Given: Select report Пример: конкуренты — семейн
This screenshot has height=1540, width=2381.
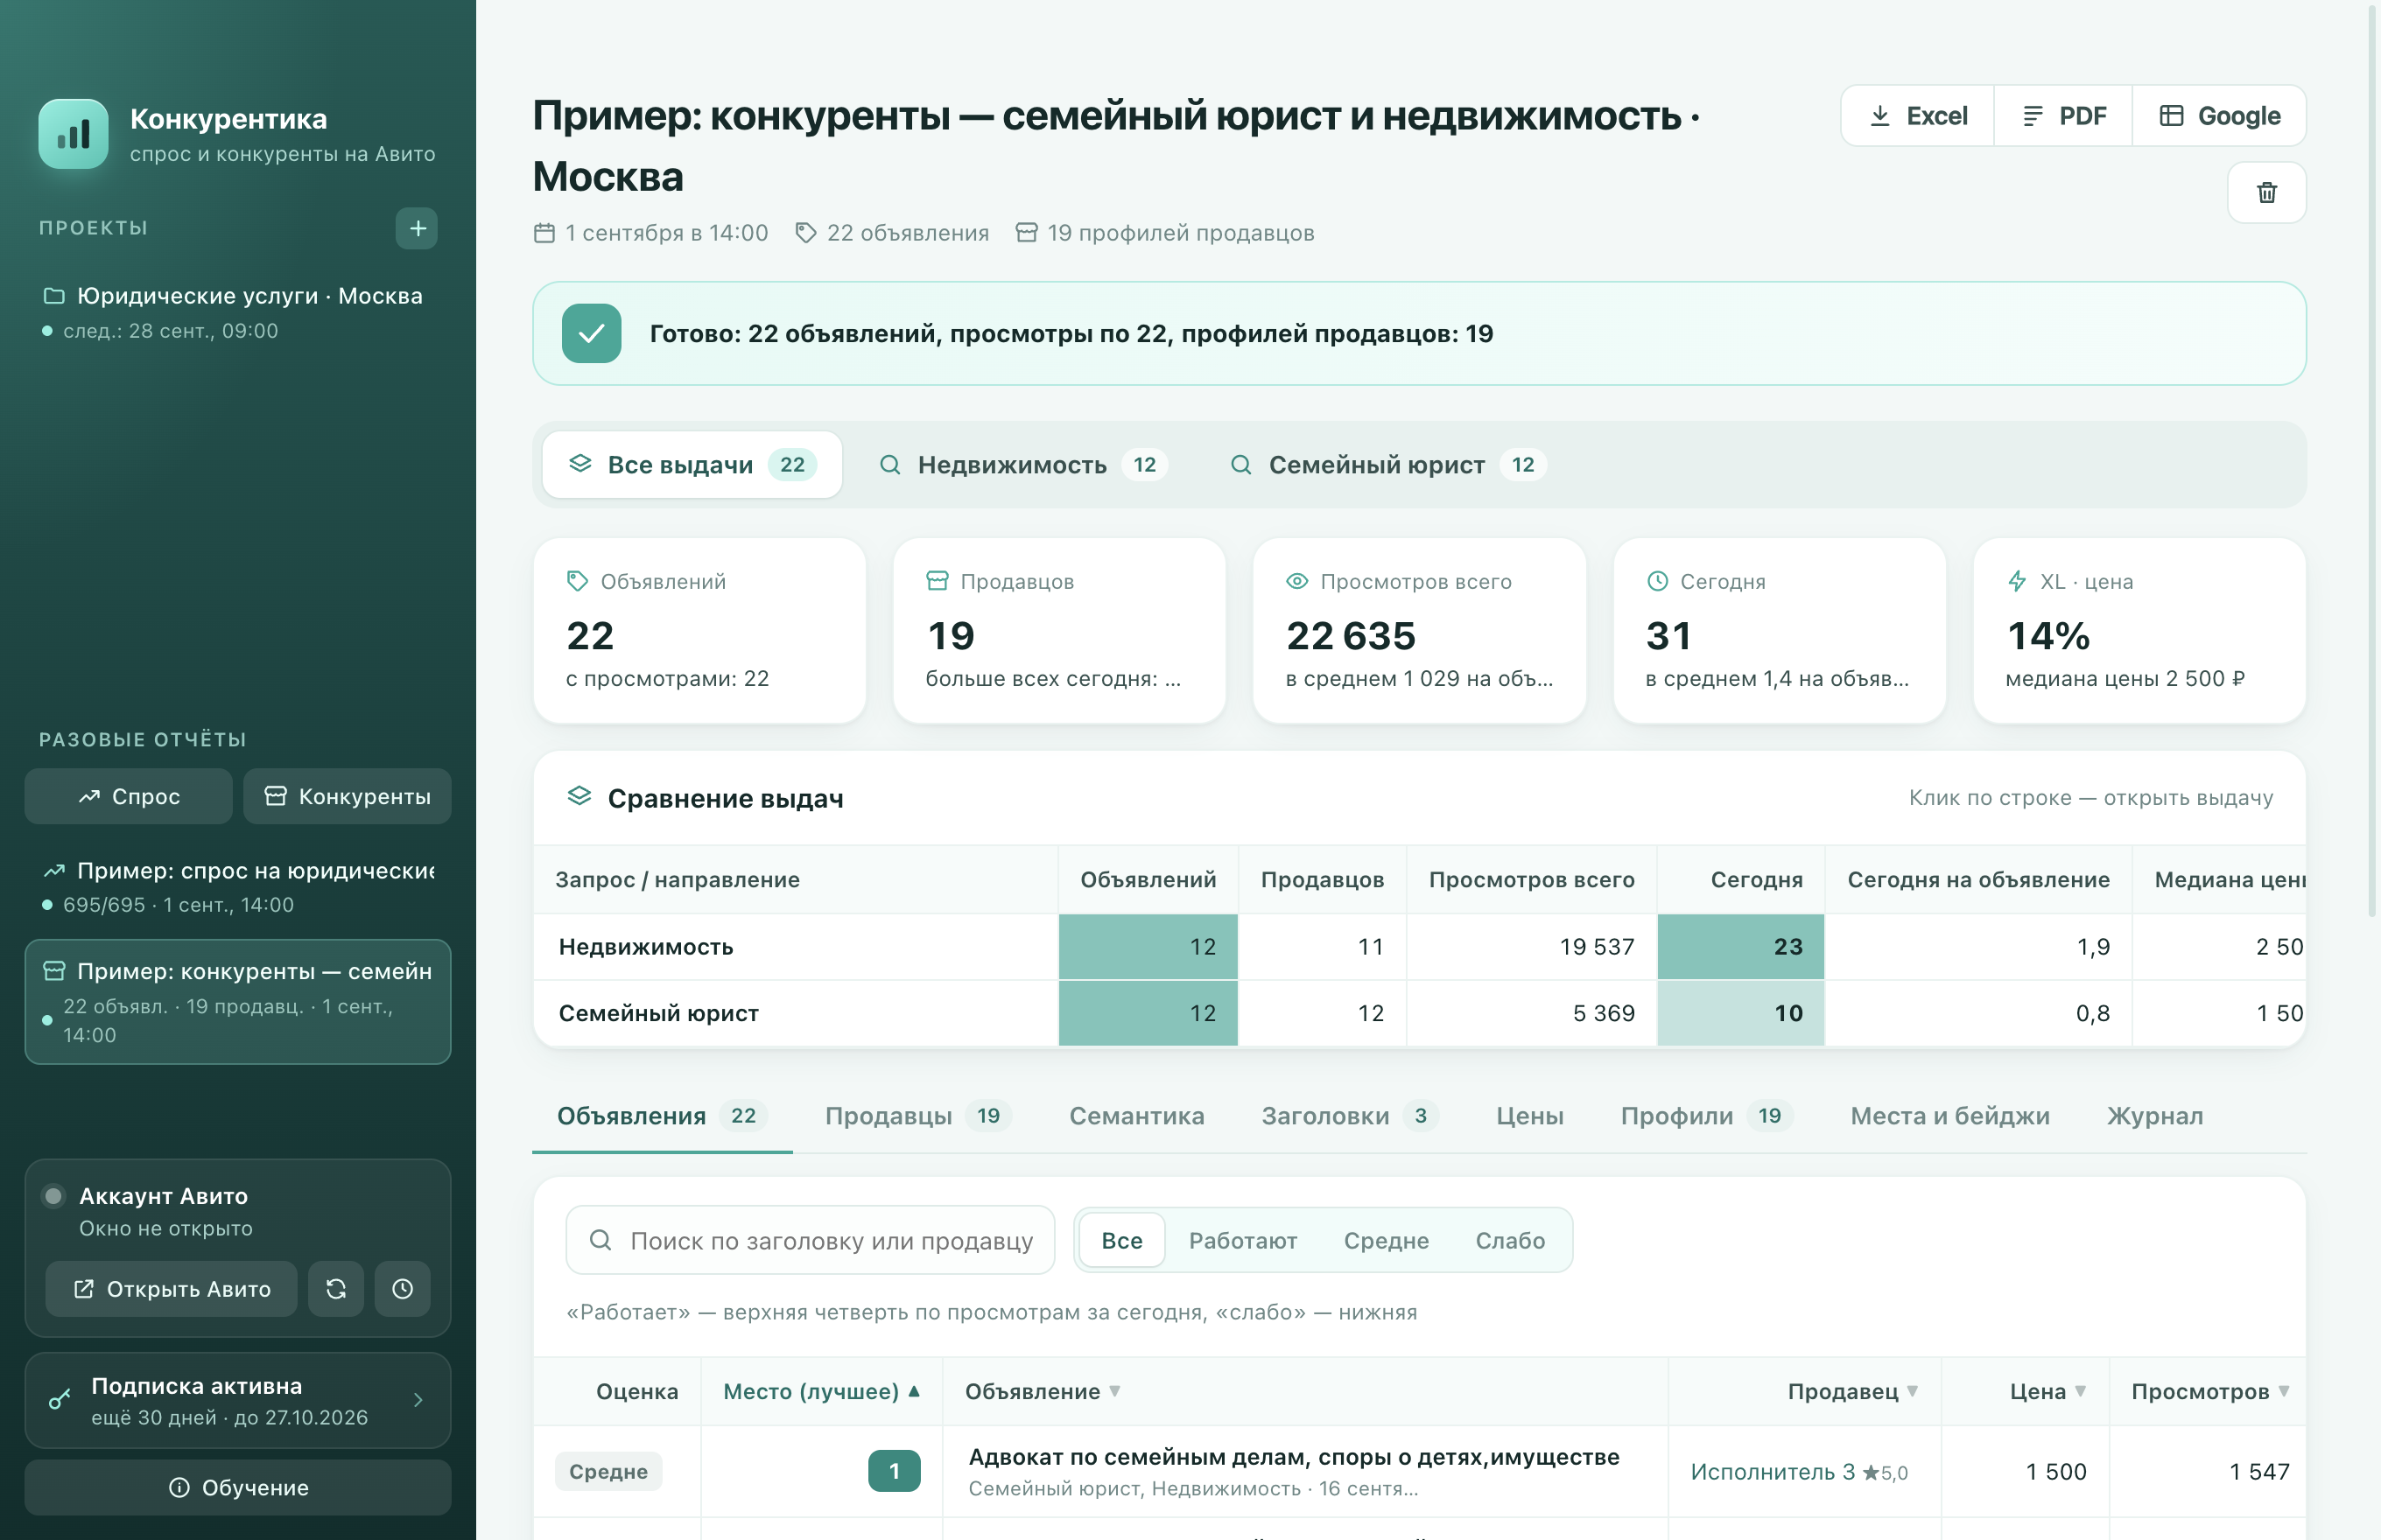Looking at the screenshot, I should coord(238,1002).
